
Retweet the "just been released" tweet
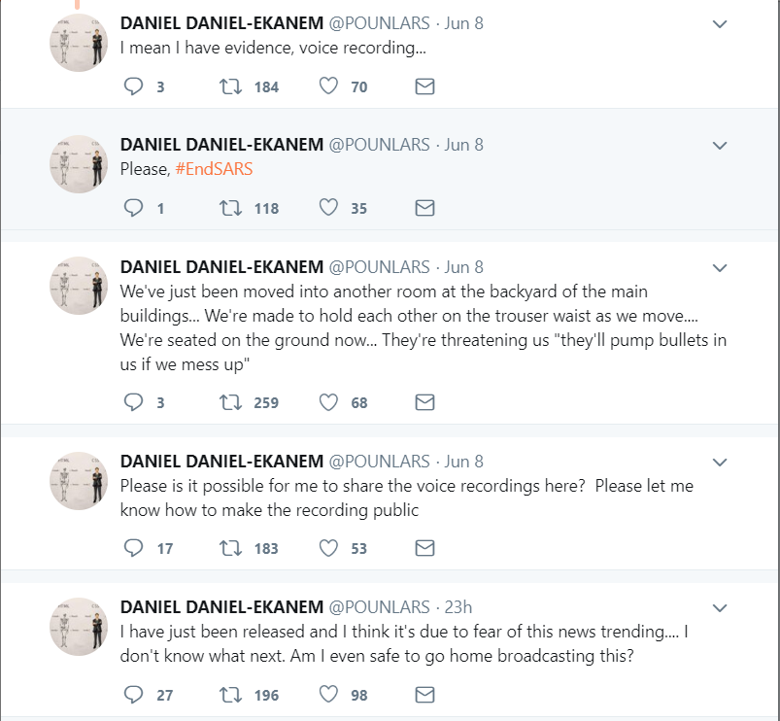coord(231,695)
